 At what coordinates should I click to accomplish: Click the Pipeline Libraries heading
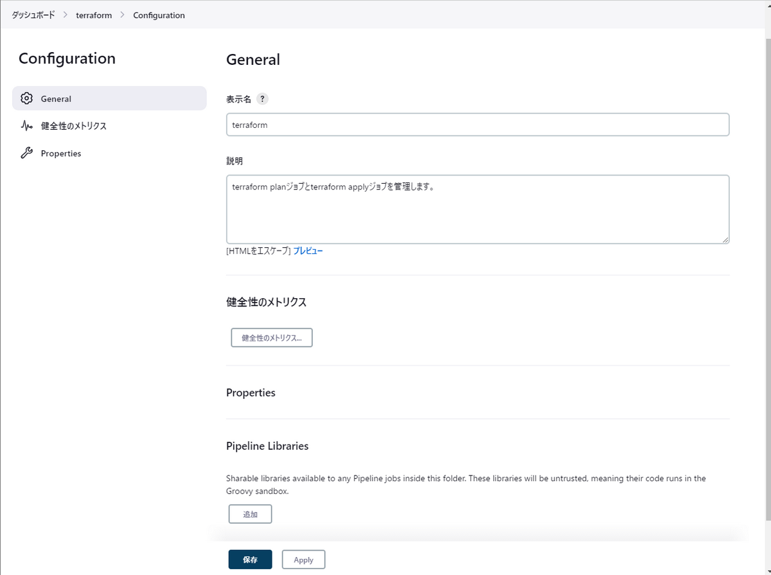point(267,445)
